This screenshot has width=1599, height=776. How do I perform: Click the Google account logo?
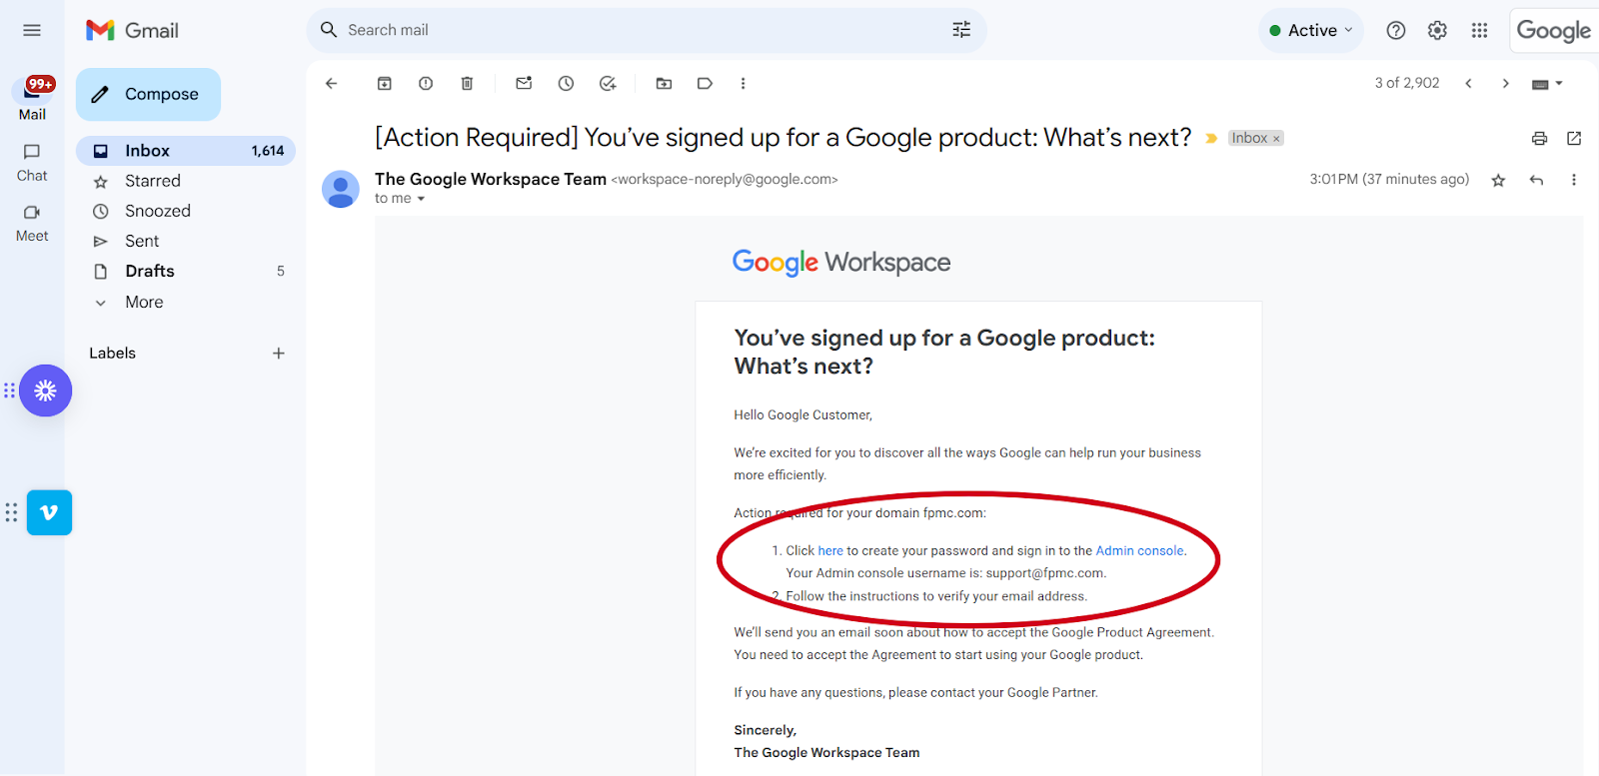tap(1553, 30)
